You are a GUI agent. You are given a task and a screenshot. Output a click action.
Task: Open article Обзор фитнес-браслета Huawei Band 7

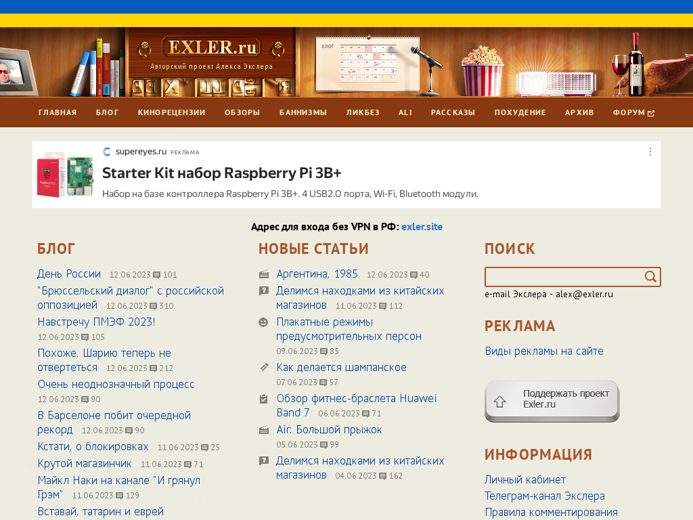pos(356,406)
